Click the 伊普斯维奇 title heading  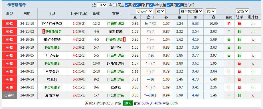17,5
